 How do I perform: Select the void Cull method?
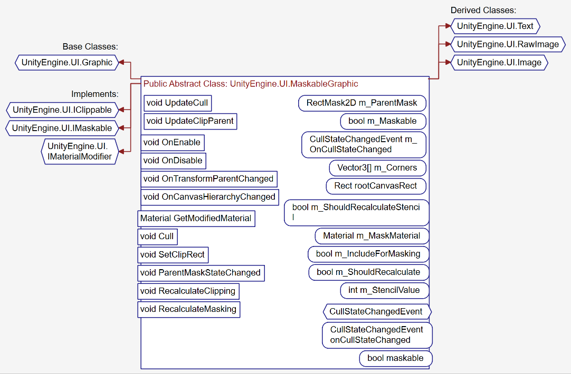157,237
